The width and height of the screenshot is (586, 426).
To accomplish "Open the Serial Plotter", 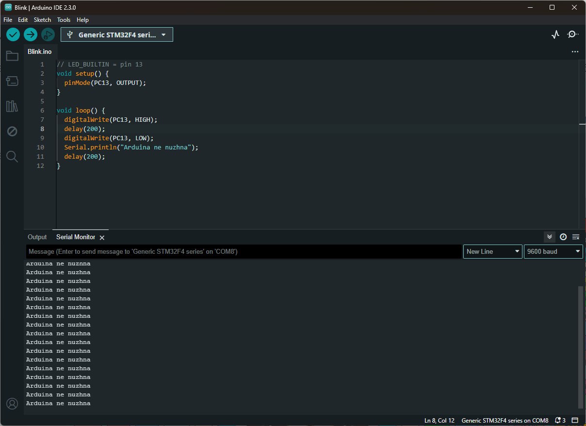I will tap(555, 34).
